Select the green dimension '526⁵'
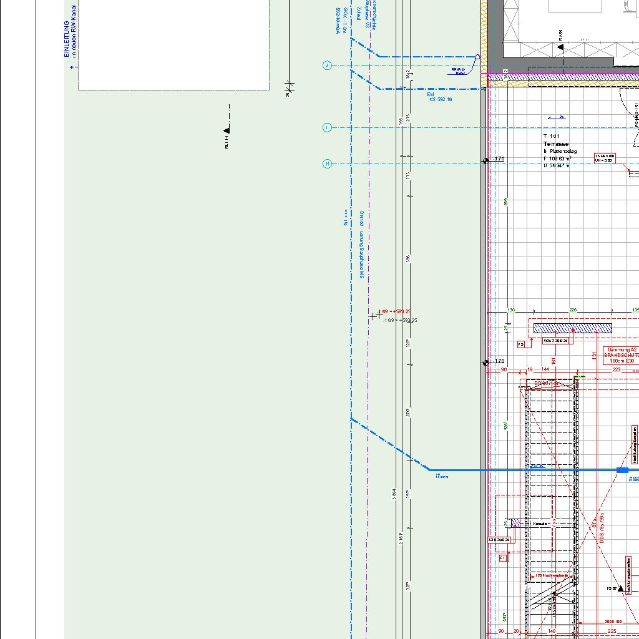 505,426
